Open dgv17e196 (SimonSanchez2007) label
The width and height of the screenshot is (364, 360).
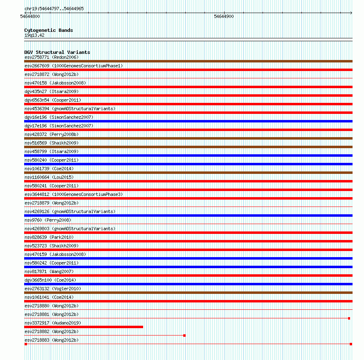click(x=59, y=126)
